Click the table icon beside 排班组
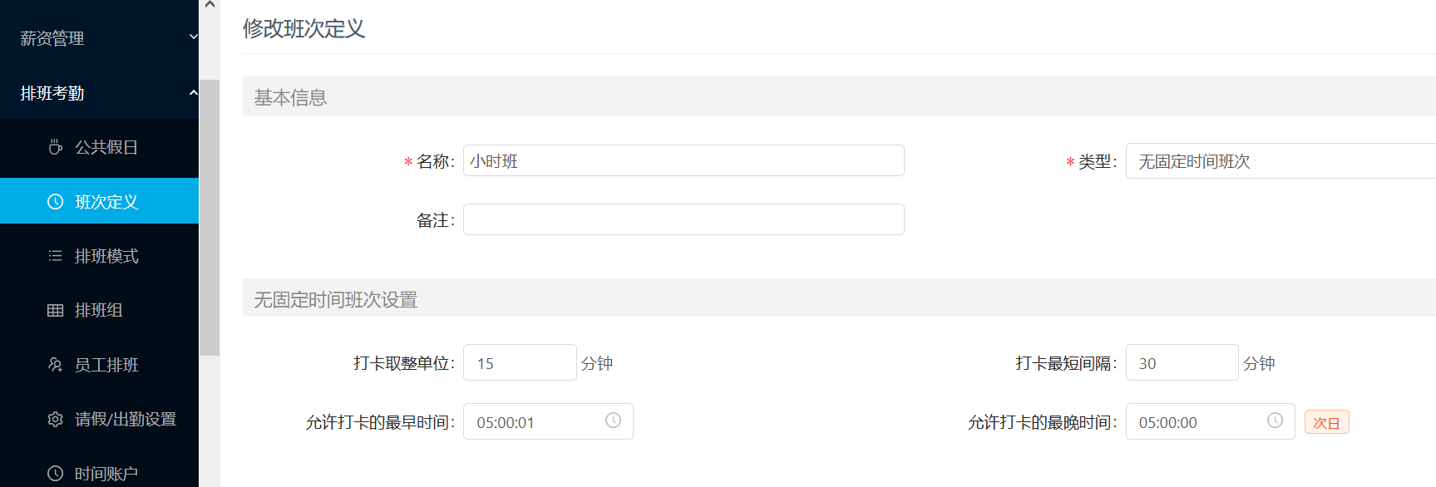1436x487 pixels. (x=55, y=310)
